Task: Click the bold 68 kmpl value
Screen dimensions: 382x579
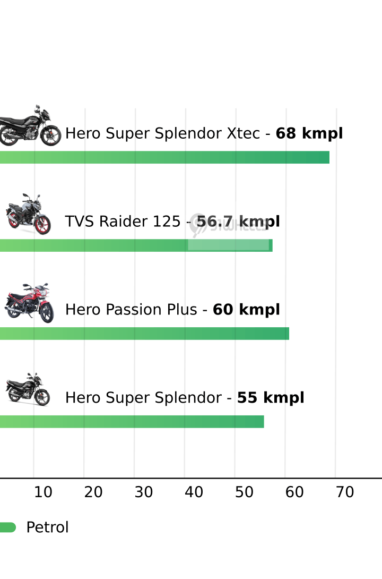Action: (x=309, y=133)
